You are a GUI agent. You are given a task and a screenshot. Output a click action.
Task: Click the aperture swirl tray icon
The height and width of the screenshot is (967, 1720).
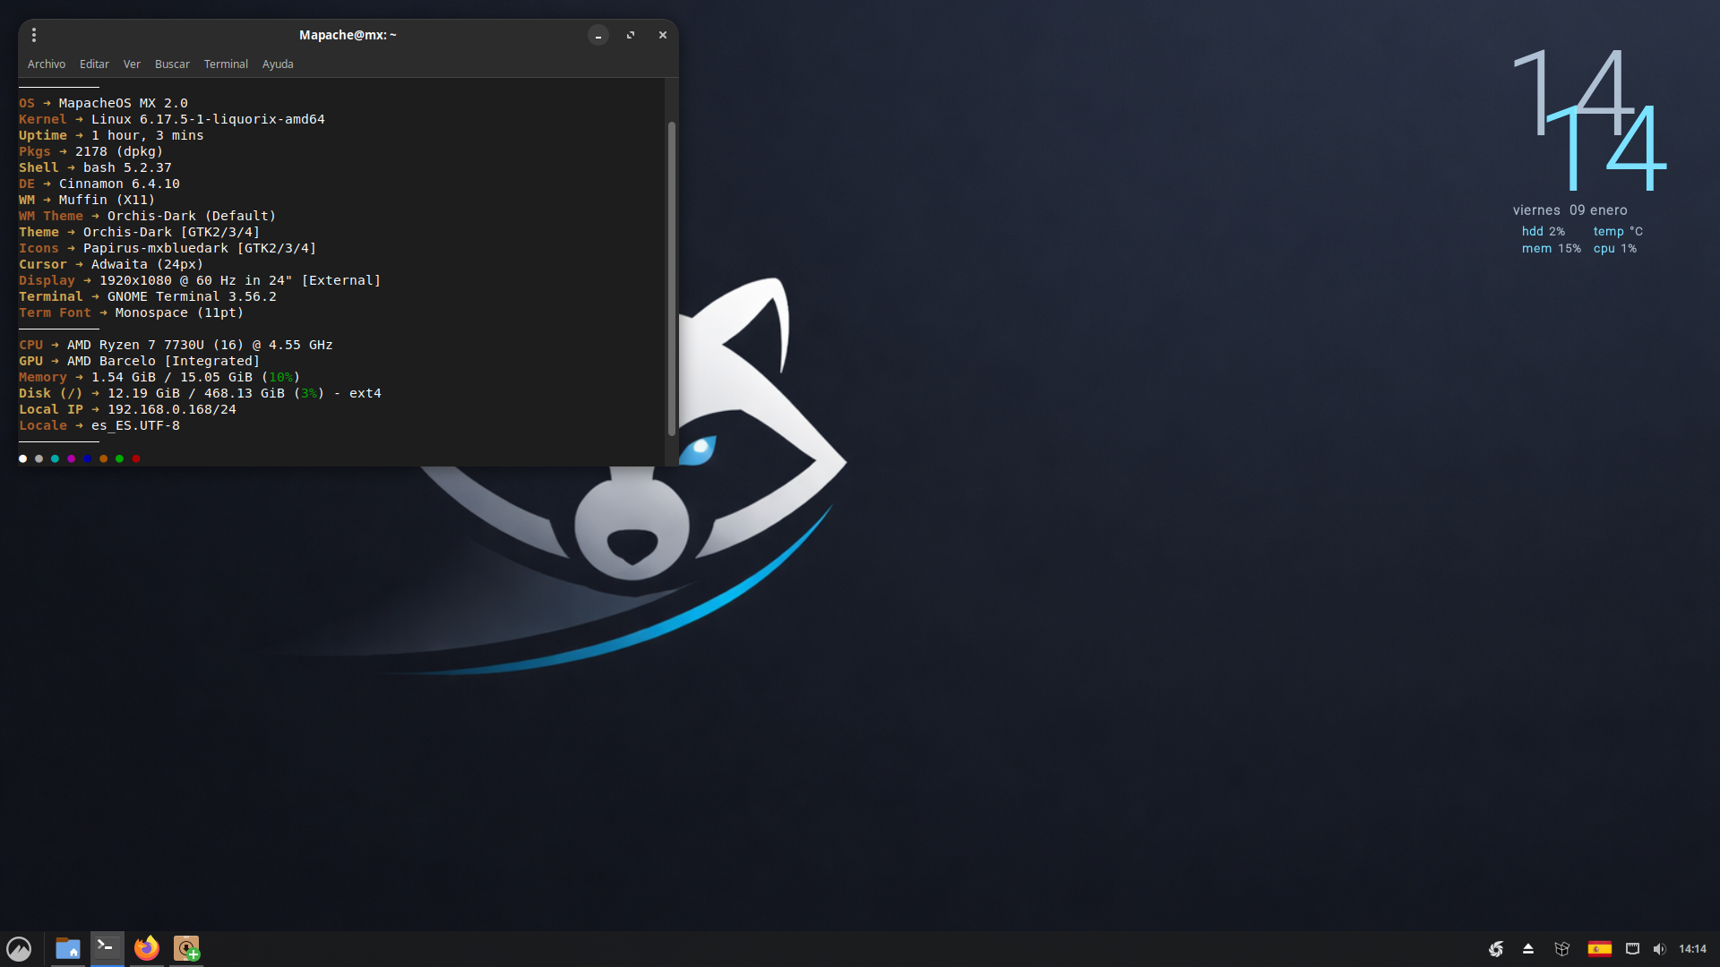coord(1496,949)
